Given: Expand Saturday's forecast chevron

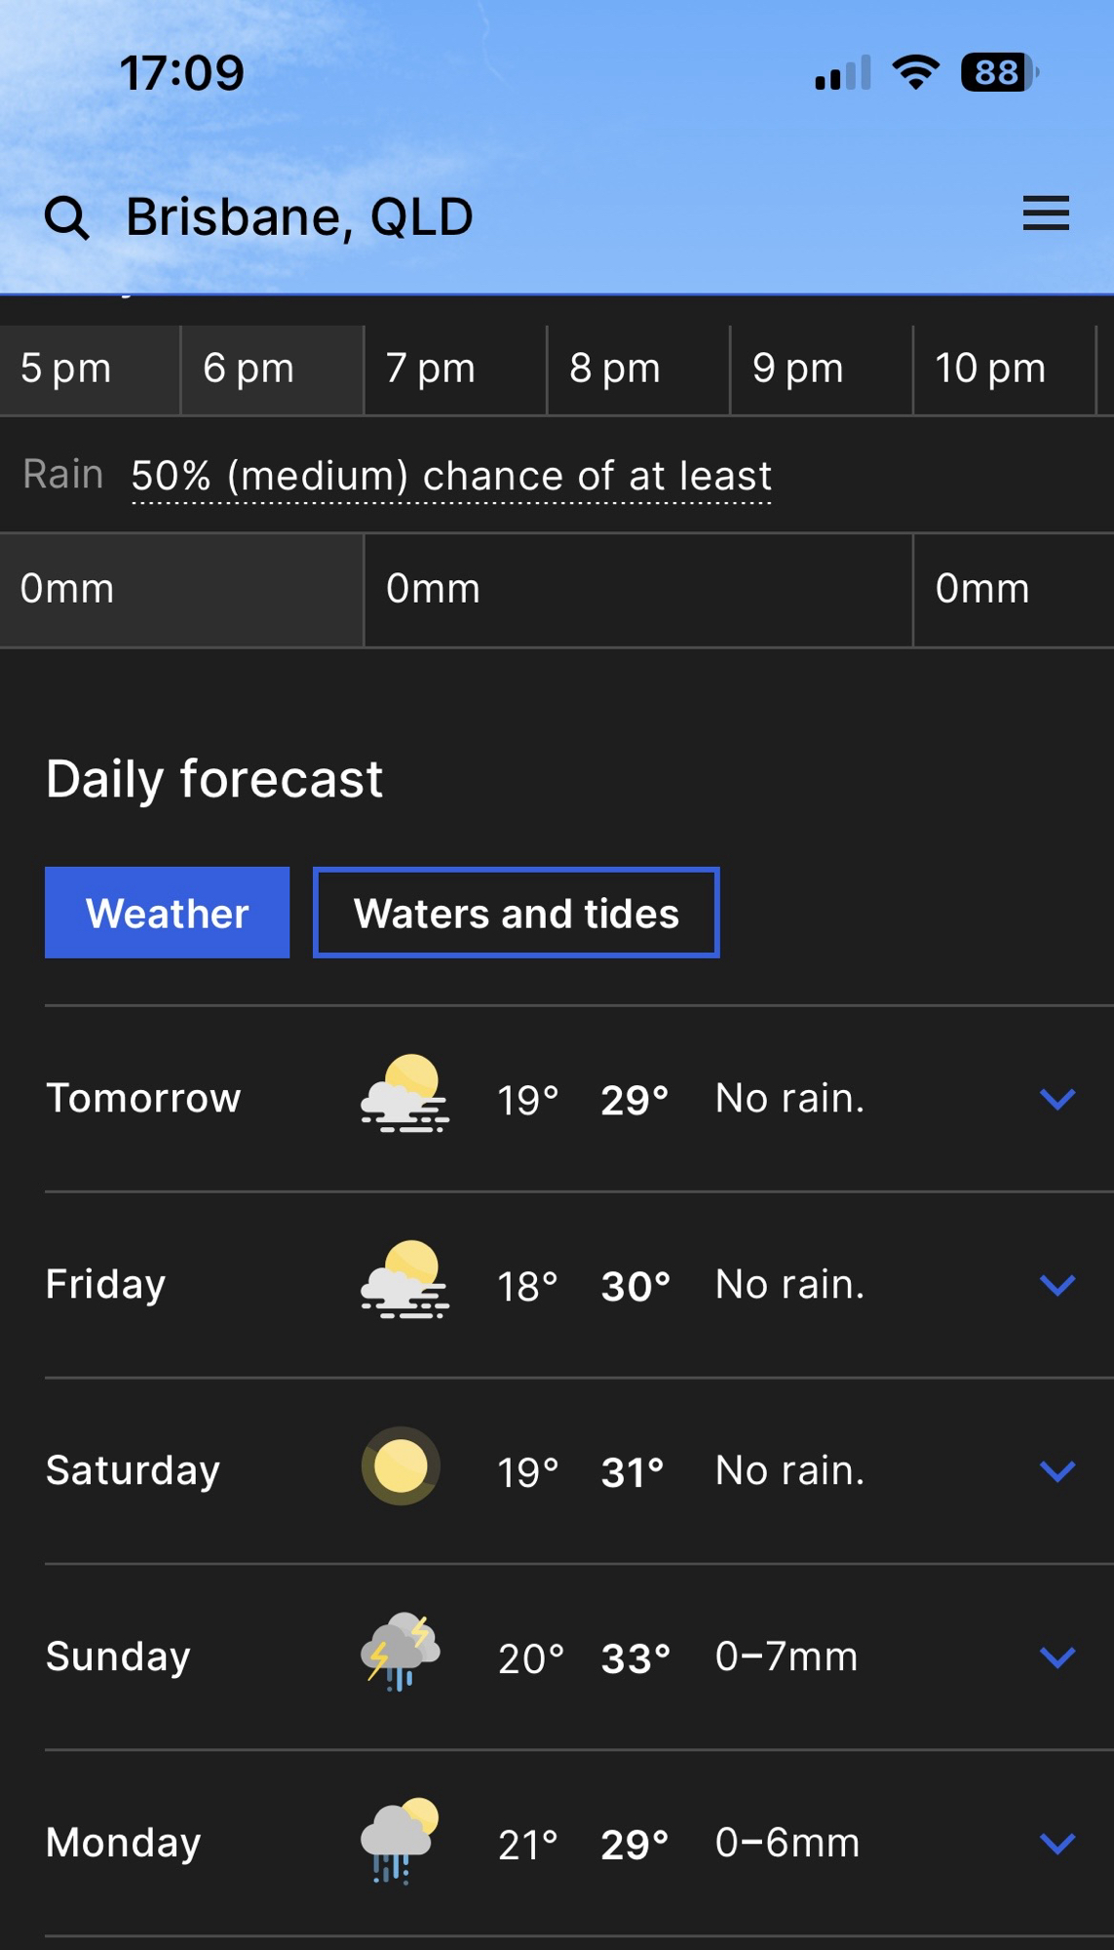Looking at the screenshot, I should [x=1057, y=1470].
